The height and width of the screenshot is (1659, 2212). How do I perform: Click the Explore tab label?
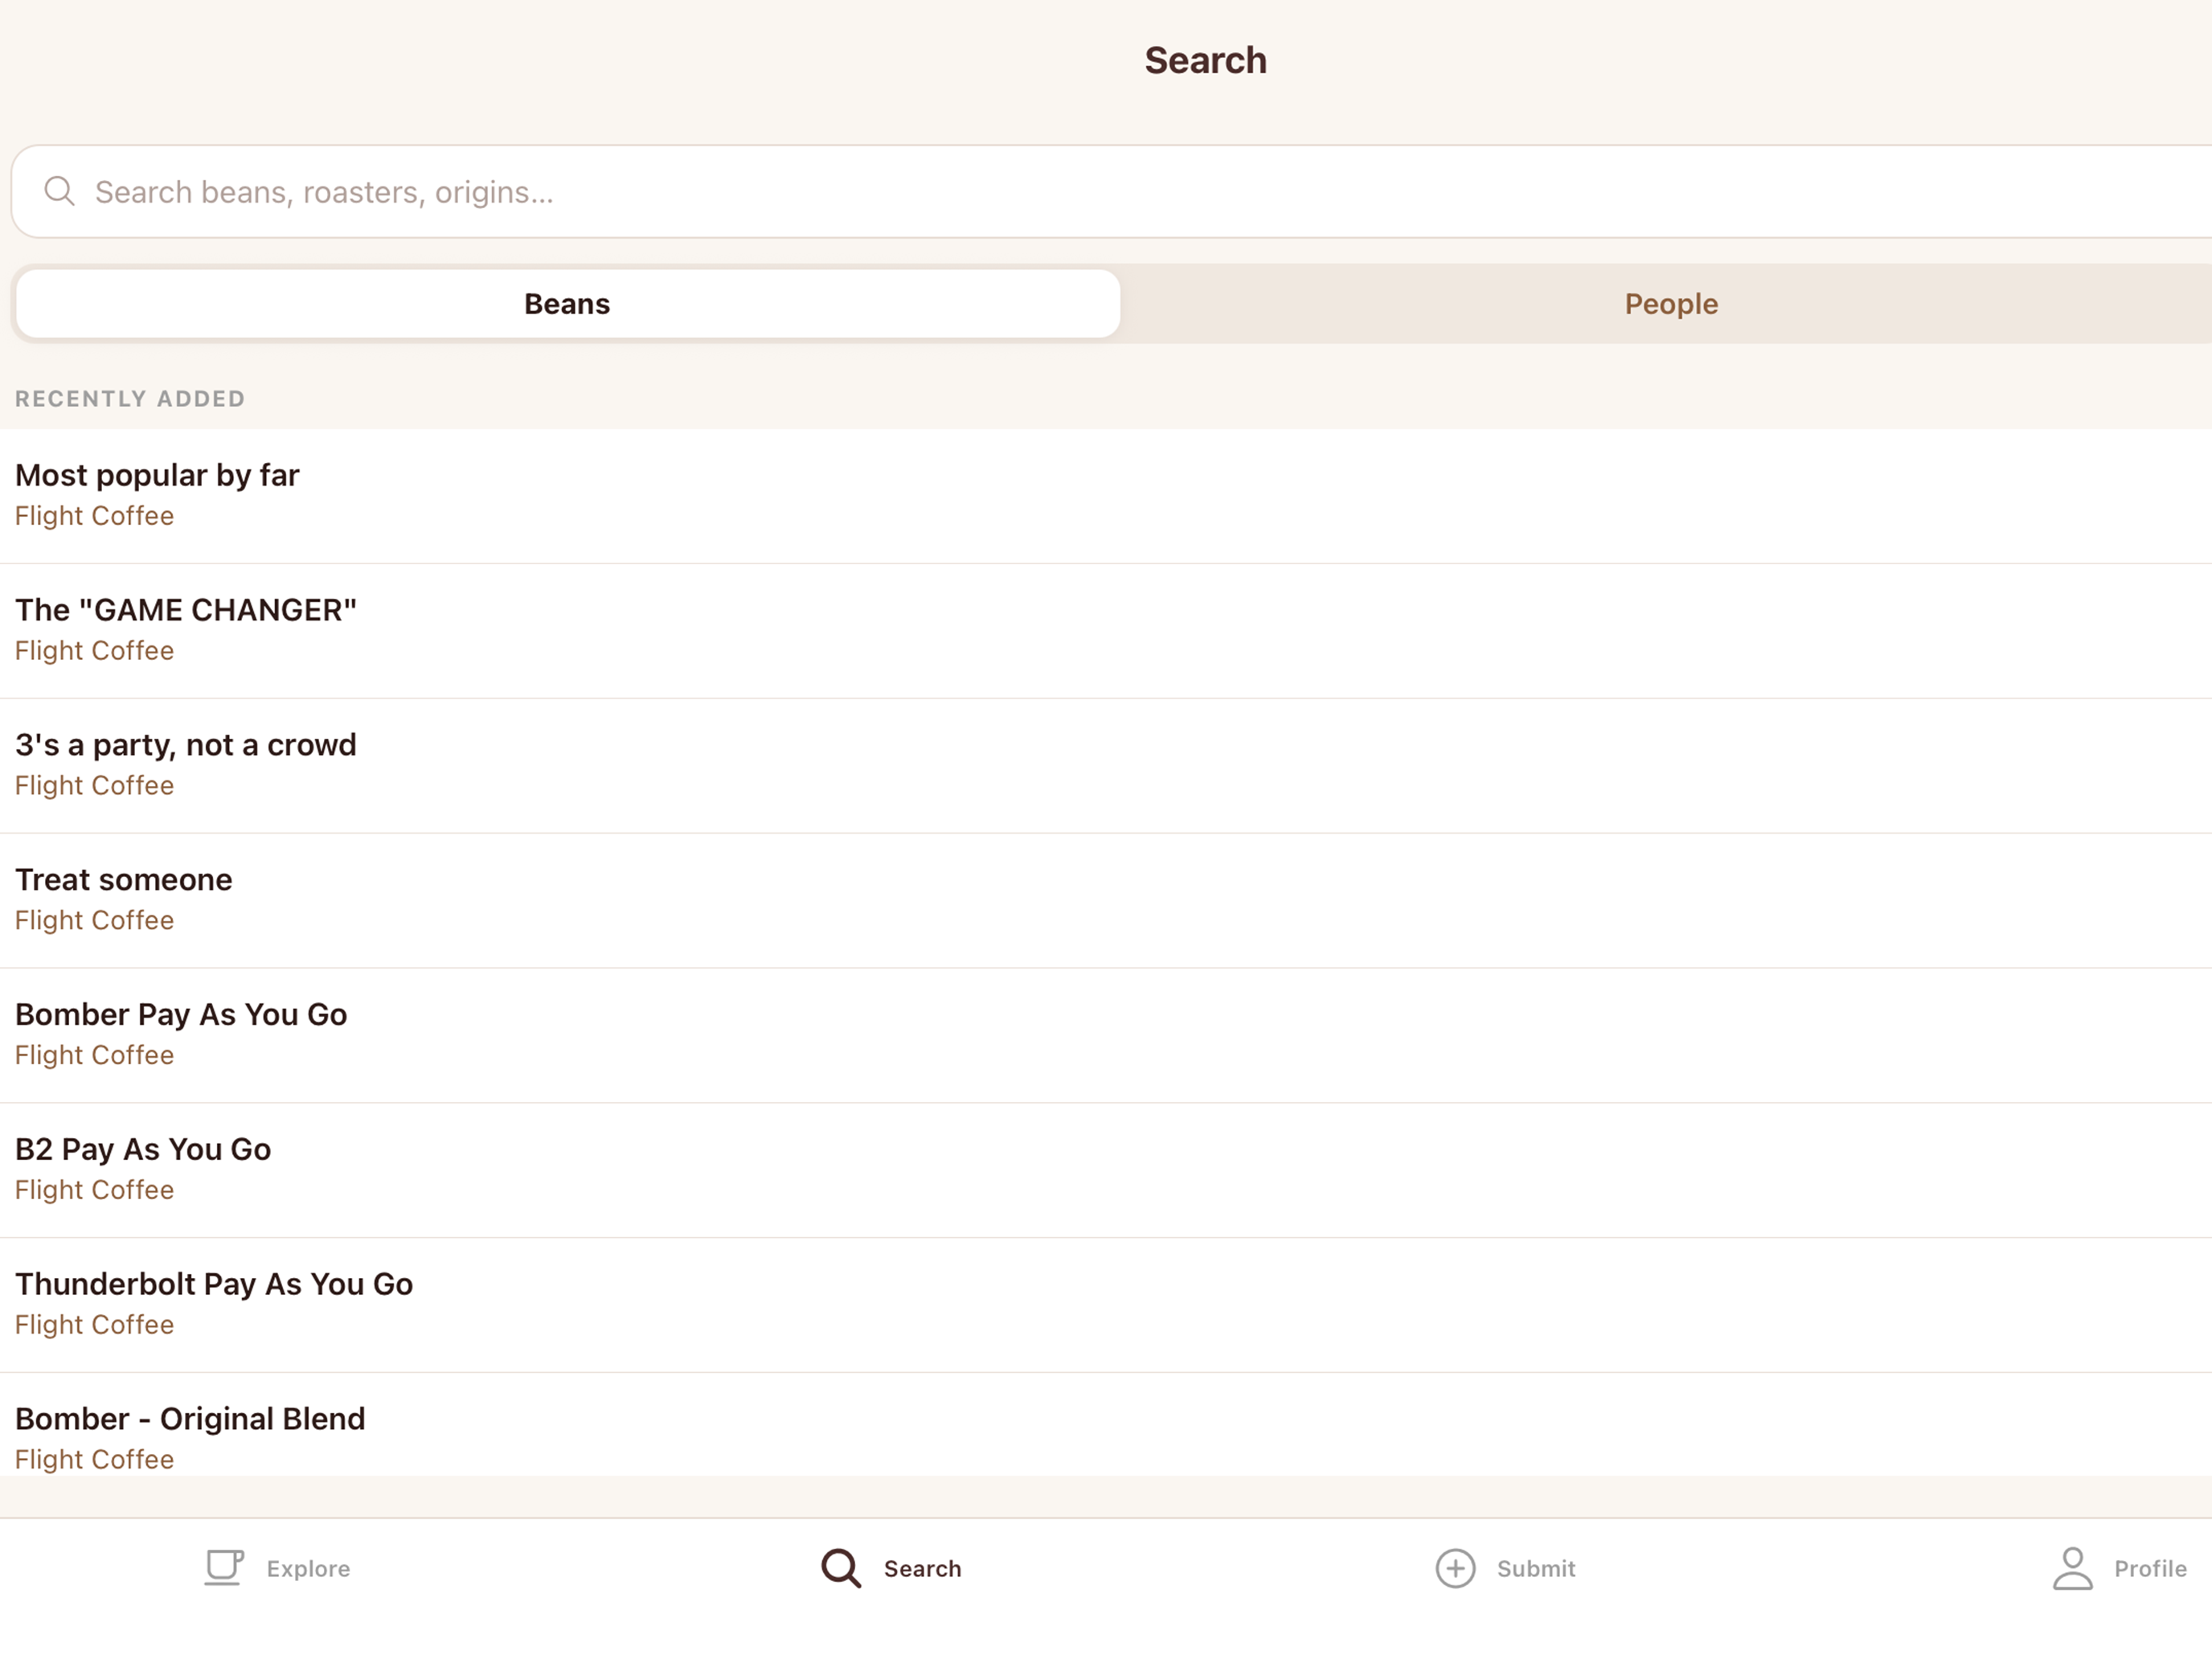point(308,1569)
